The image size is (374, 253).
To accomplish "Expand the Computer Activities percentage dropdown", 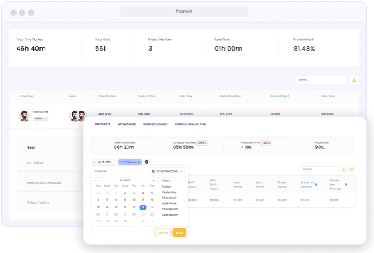I will [202, 143].
